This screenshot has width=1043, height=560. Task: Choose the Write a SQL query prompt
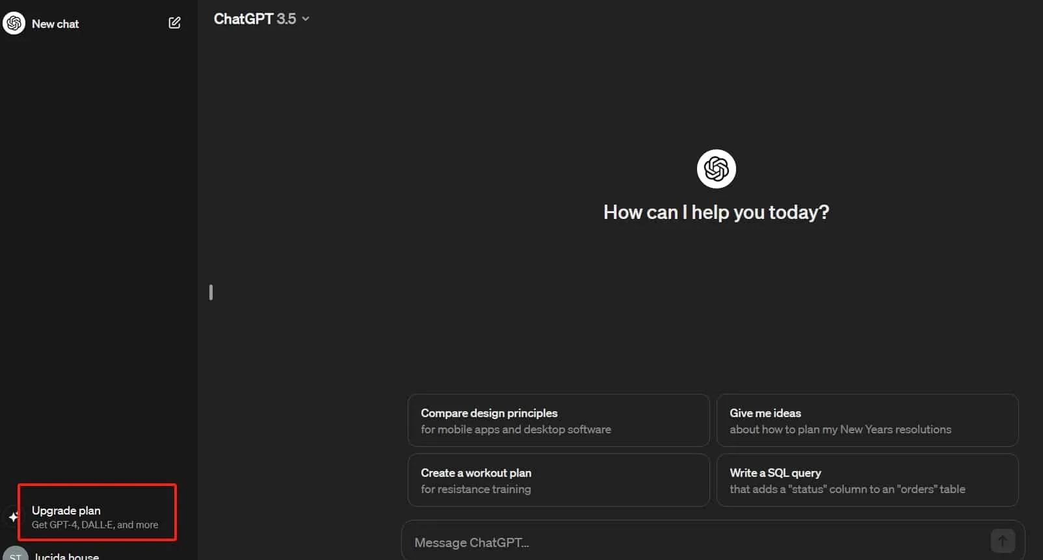[867, 480]
